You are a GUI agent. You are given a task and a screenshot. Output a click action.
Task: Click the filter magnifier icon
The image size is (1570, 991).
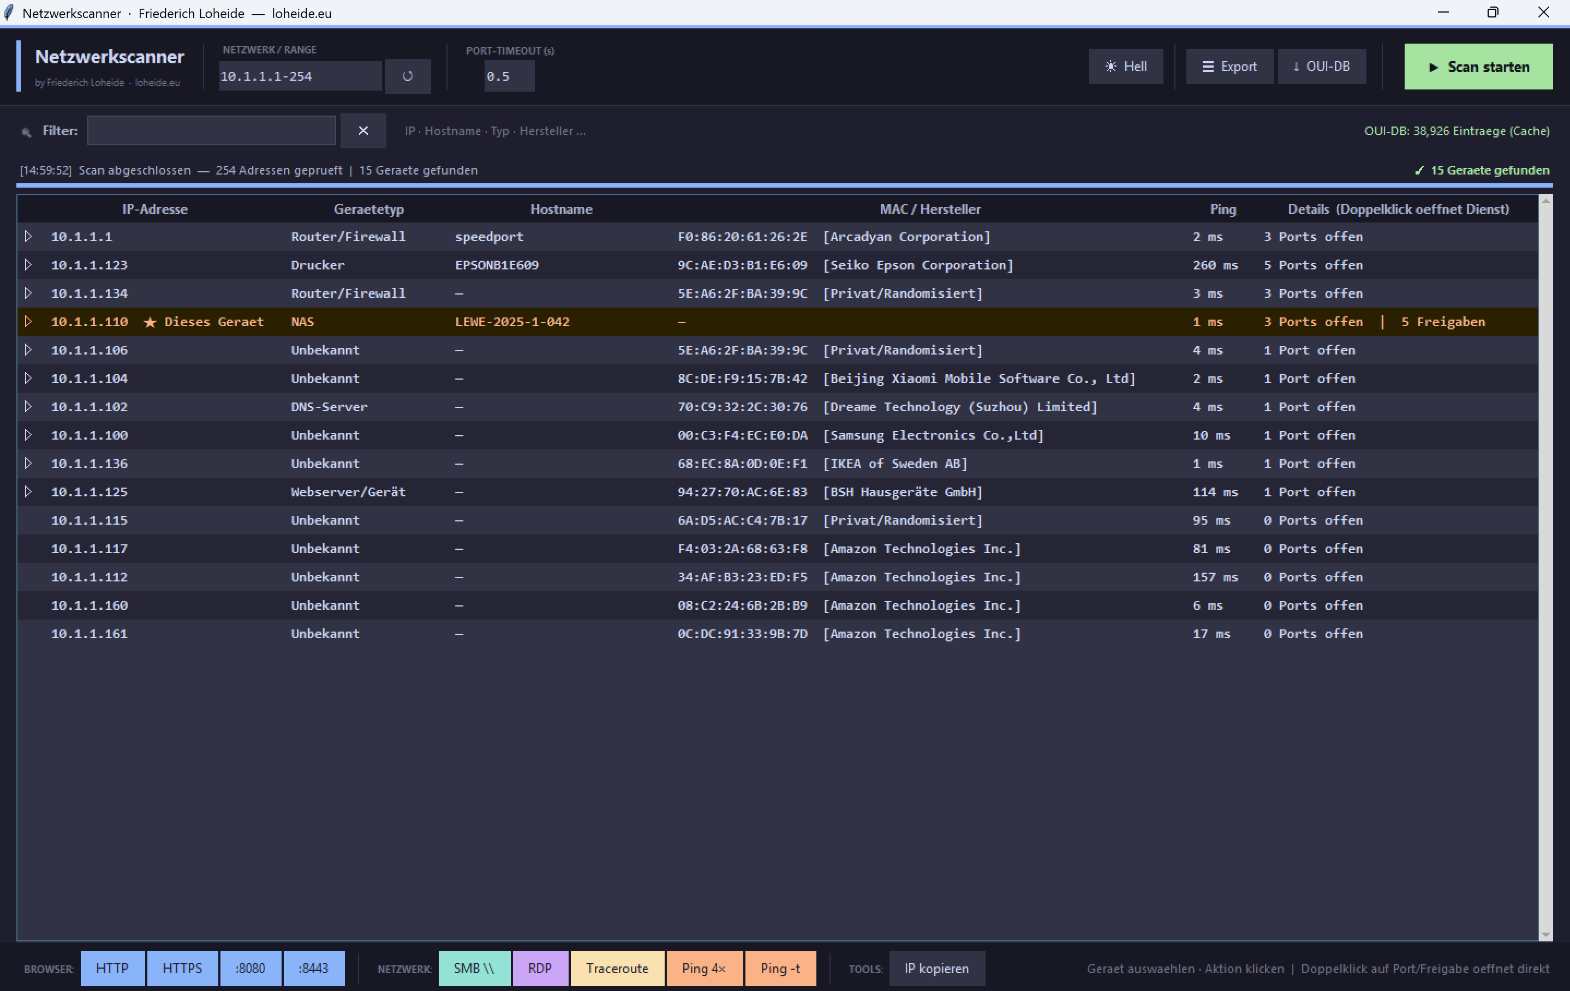(26, 133)
